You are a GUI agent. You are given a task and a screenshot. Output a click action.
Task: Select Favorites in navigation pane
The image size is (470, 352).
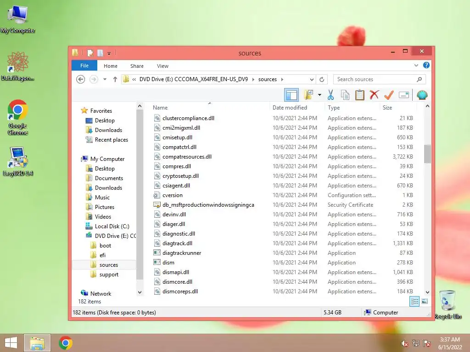101,111
